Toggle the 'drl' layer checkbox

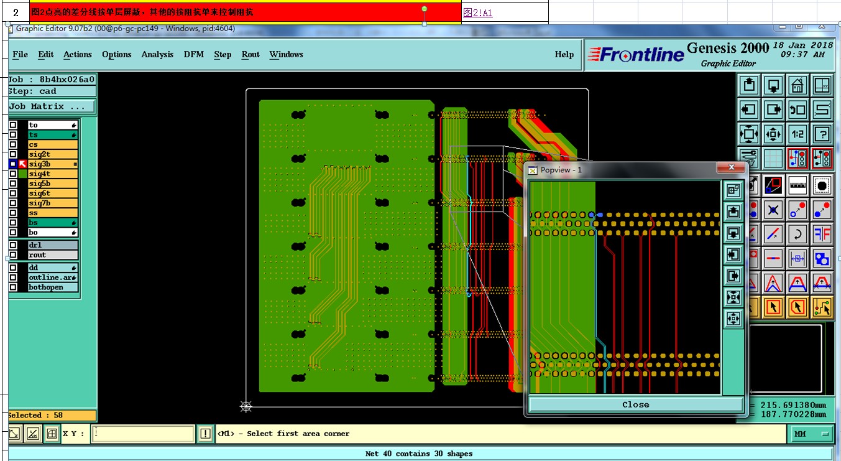click(x=13, y=245)
